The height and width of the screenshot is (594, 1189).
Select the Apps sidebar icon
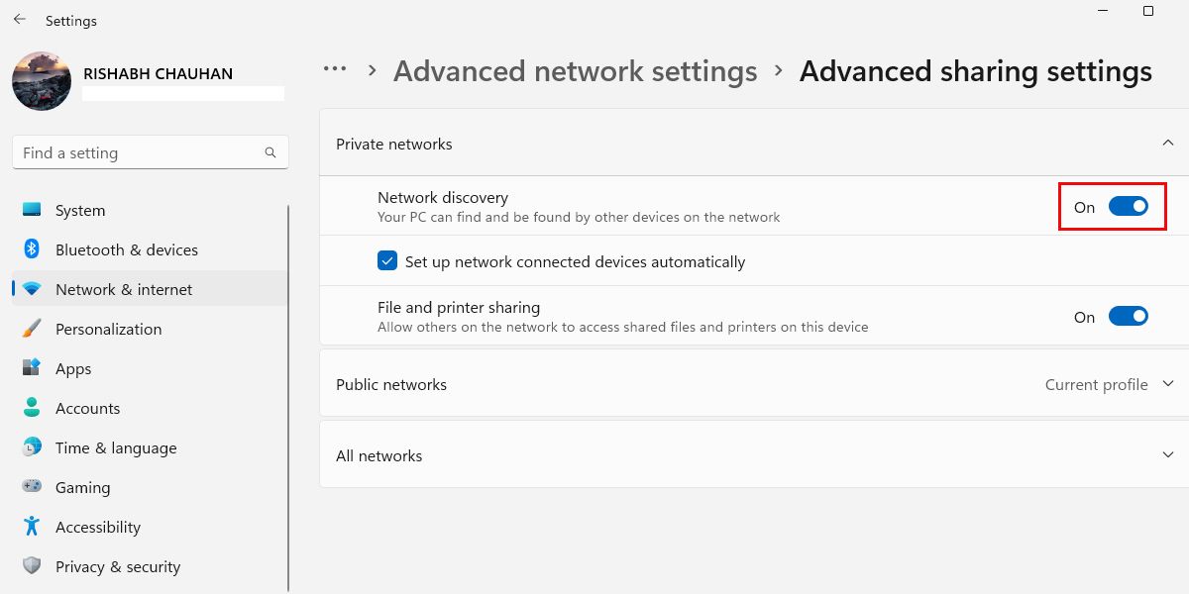pos(30,368)
